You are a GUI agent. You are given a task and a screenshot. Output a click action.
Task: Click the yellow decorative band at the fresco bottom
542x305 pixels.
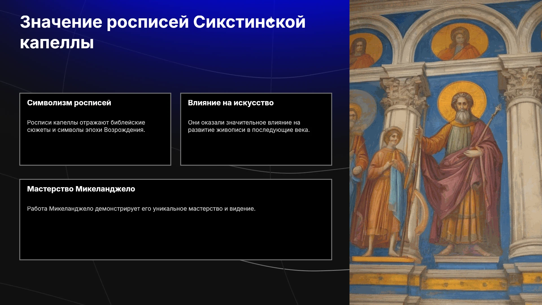point(445,282)
